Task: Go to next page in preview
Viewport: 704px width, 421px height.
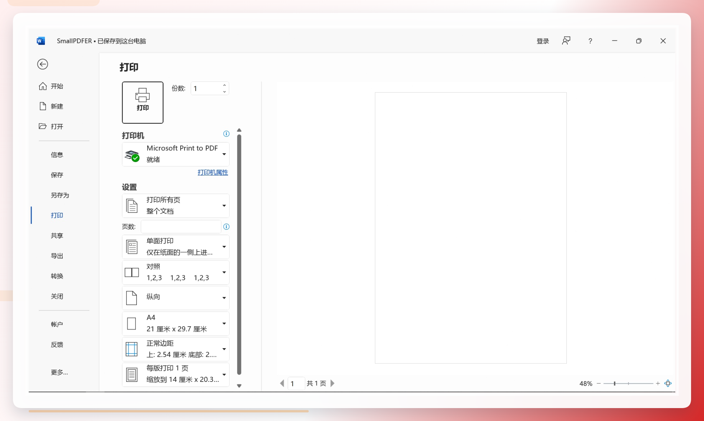Action: pos(332,383)
